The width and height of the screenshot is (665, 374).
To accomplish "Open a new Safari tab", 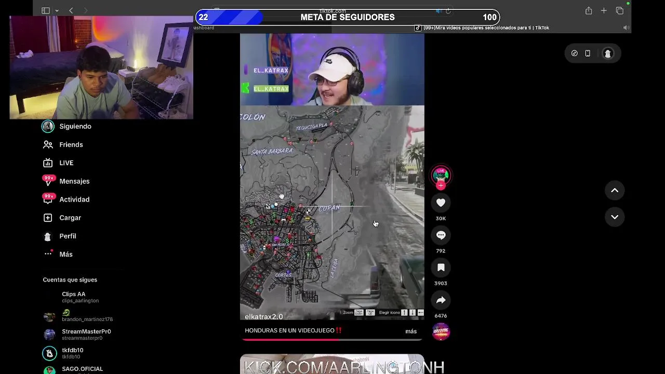I will (604, 10).
